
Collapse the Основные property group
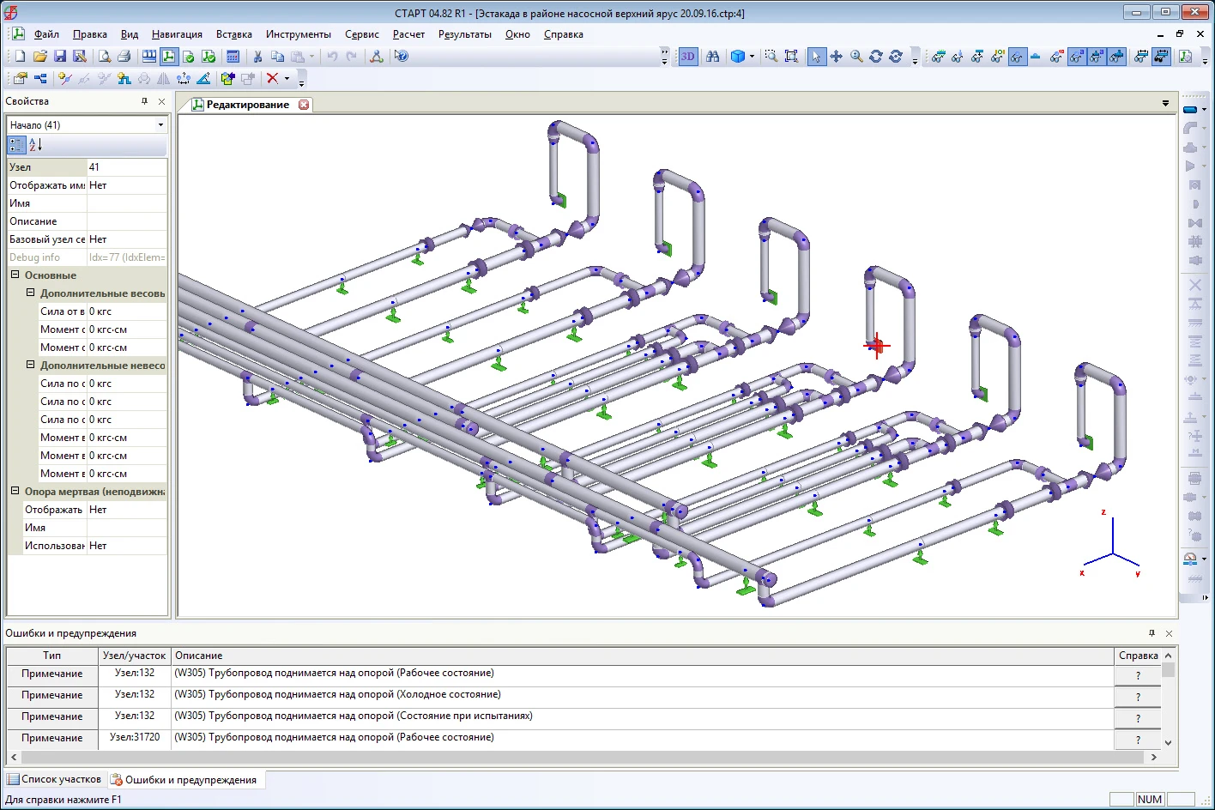(x=15, y=275)
